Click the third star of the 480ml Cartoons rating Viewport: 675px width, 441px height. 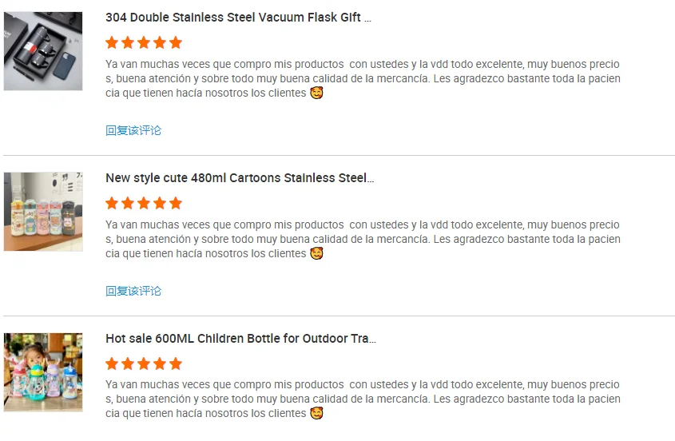[144, 203]
